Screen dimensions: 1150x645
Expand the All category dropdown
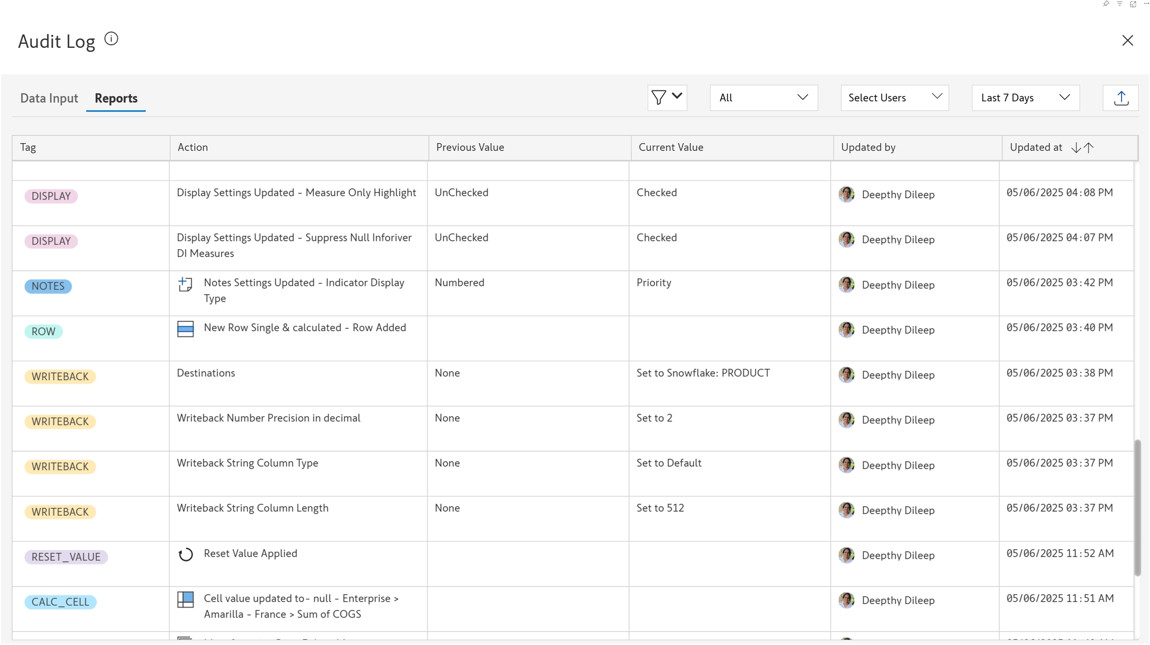coord(763,98)
